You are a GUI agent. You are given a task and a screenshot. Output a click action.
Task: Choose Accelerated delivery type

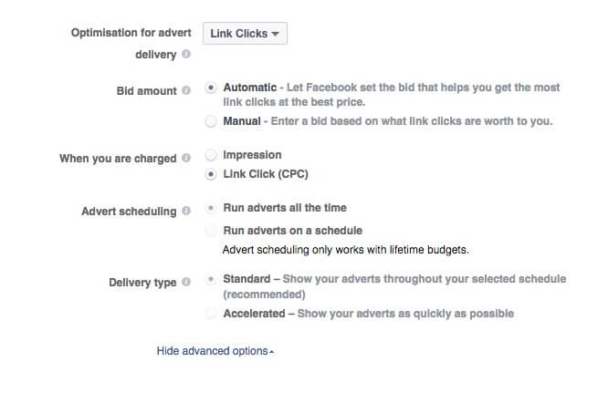pos(212,314)
